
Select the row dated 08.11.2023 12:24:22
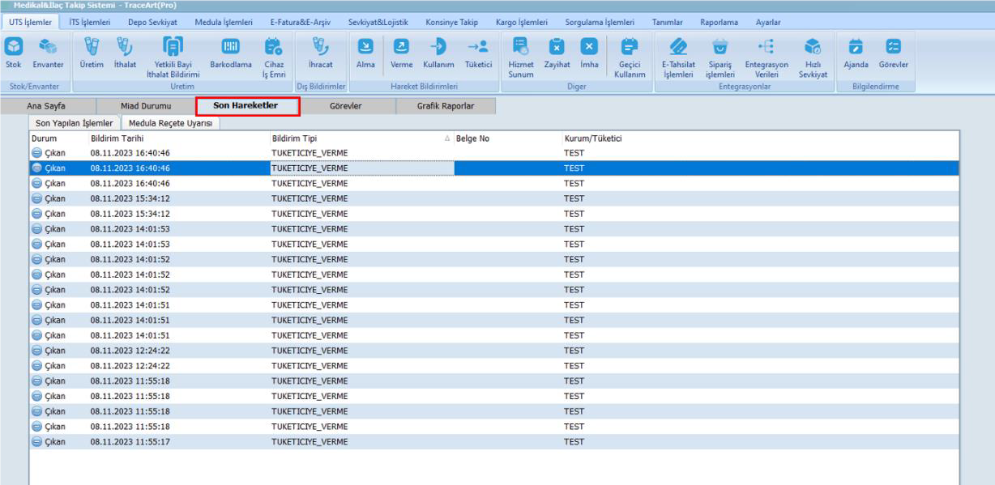pos(130,351)
